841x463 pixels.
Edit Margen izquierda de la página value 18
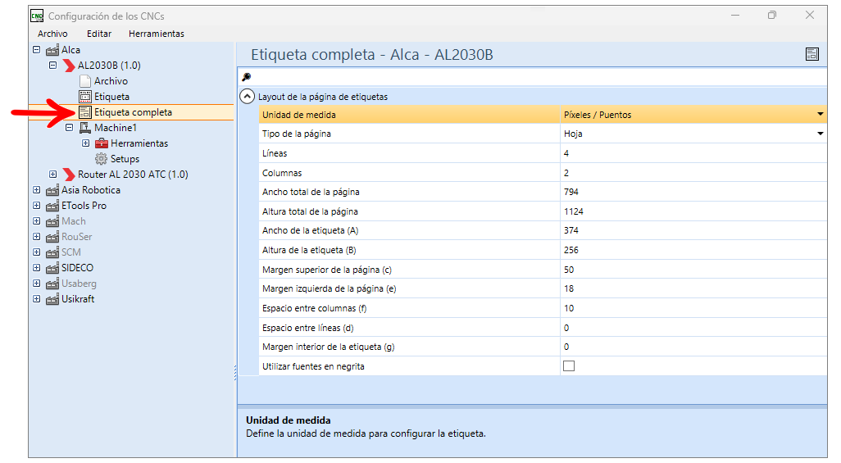coord(693,288)
